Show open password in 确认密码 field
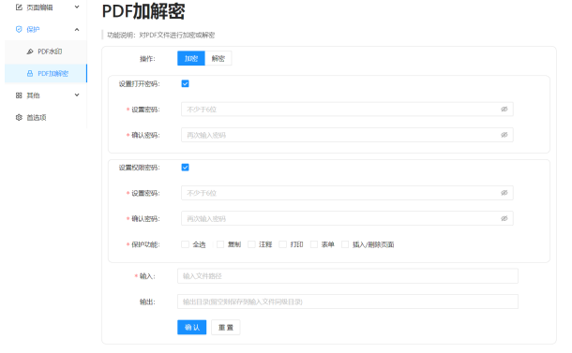This screenshot has height=353, width=572. 504,135
